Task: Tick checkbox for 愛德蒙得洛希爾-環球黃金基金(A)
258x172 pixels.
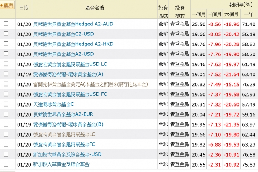Action: tap(6, 74)
